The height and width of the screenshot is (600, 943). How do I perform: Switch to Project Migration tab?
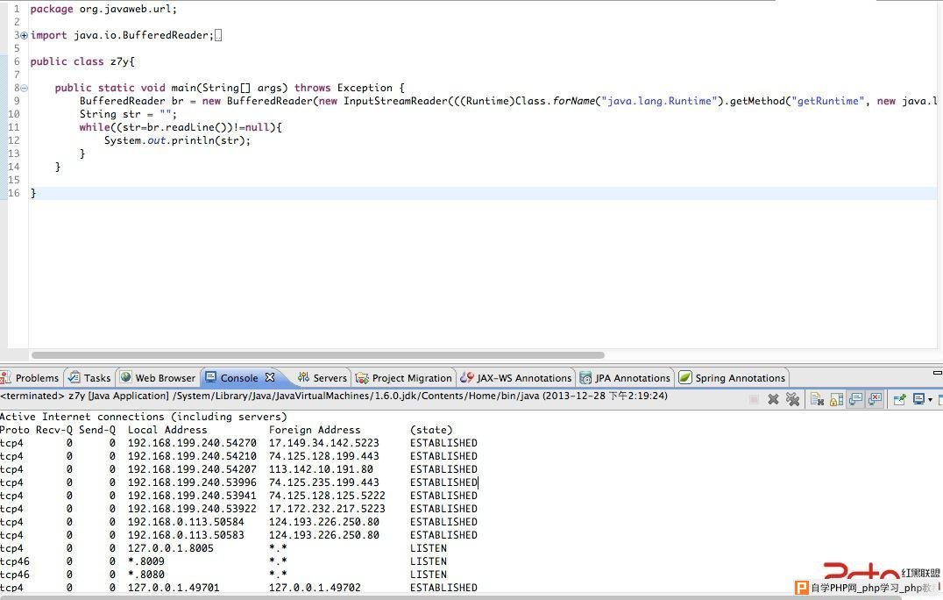pos(404,378)
